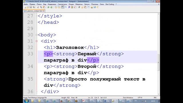Click the <body> tag text
This screenshot has width=183, height=103.
point(47,35)
